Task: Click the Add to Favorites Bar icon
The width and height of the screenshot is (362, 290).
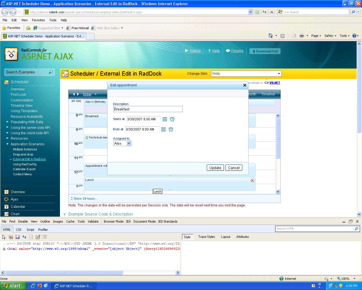Action: coord(28,28)
